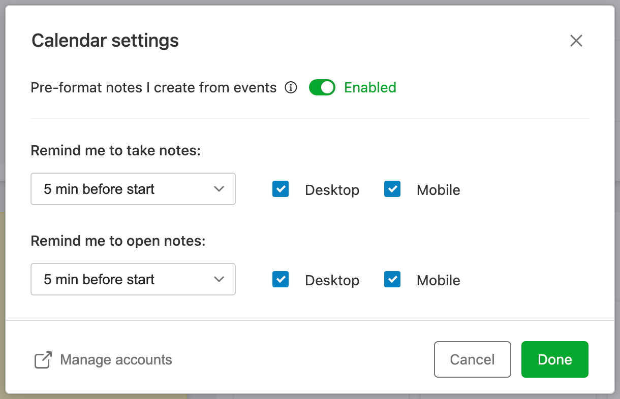Viewport: 620px width, 399px height.
Task: Click the Desktop label under take notes reminder
Action: coord(332,190)
